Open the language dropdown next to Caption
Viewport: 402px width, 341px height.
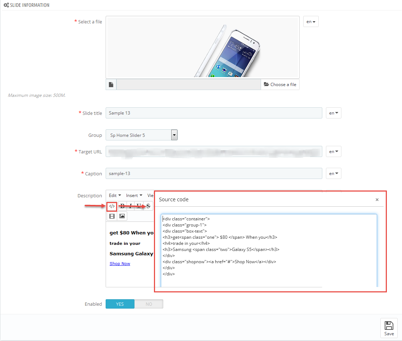click(333, 174)
